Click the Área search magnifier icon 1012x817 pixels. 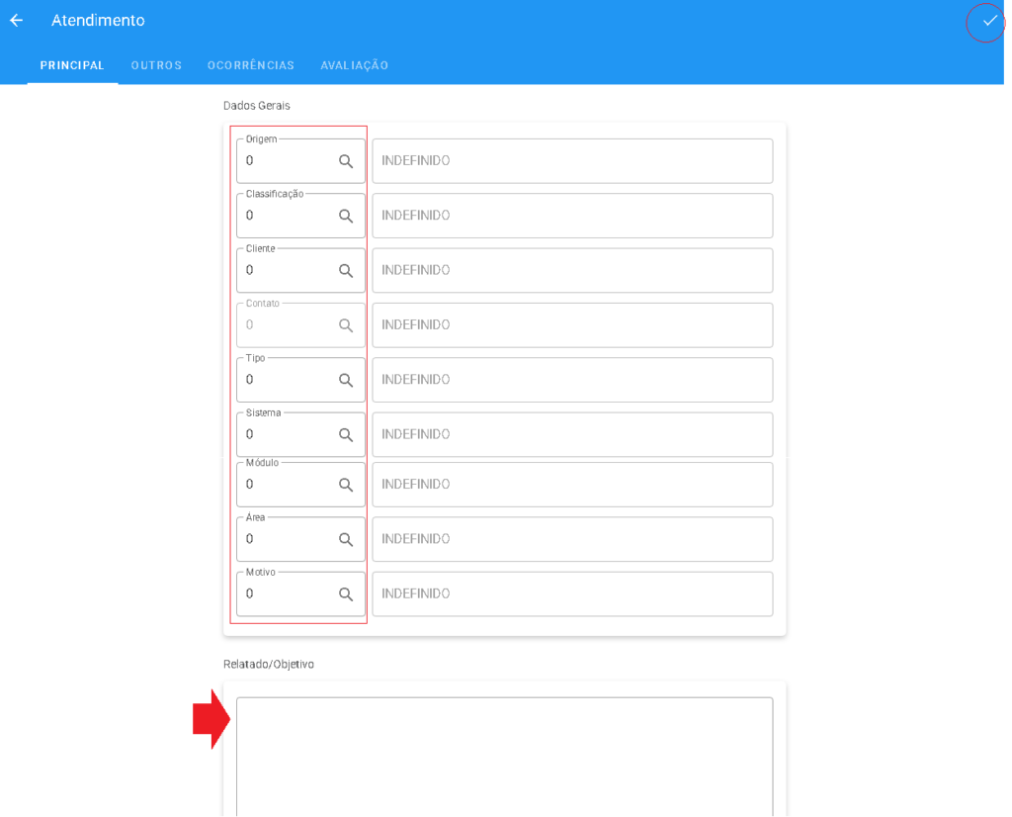click(x=346, y=540)
